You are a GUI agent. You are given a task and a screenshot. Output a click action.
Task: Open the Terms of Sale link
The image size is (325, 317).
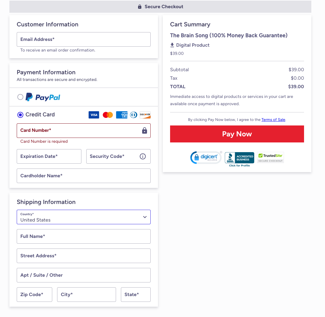[273, 120]
